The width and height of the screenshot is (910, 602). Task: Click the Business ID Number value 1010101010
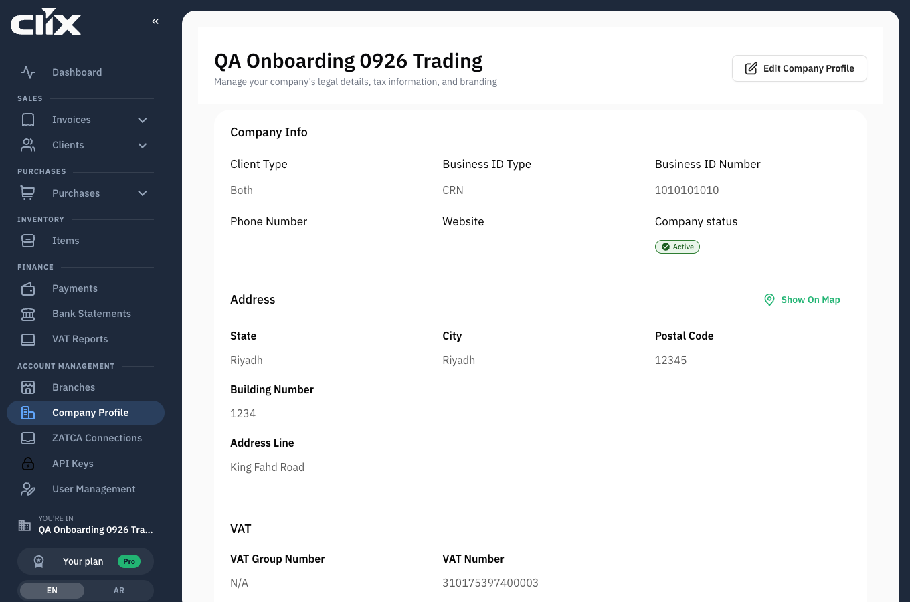tap(687, 190)
